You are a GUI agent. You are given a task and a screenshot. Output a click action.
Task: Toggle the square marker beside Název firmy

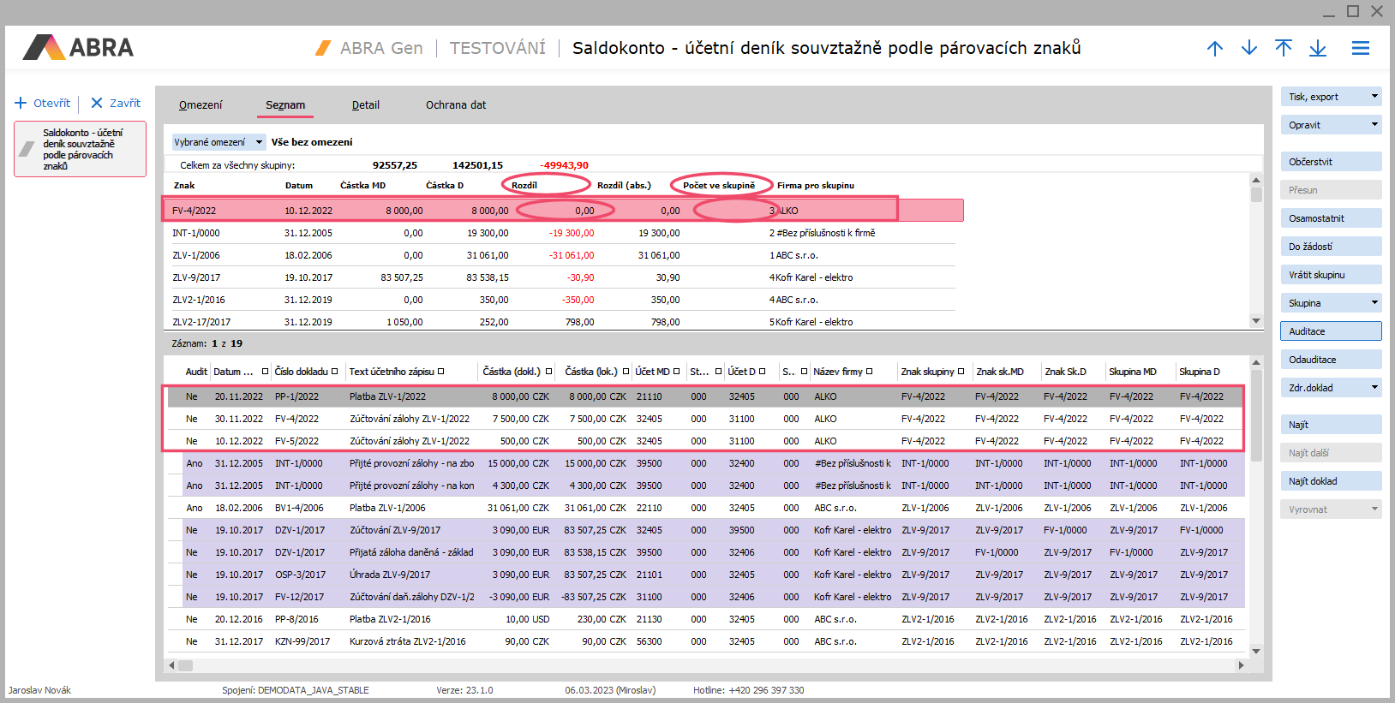[x=869, y=372]
